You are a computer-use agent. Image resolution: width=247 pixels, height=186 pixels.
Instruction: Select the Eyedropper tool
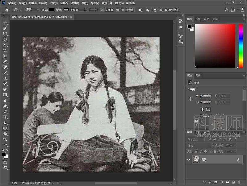(5, 61)
